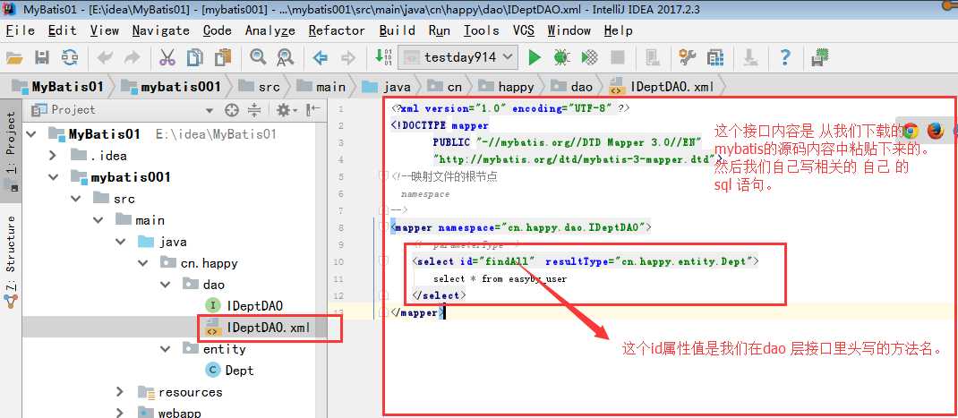Click the happy breadcrumb
This screenshot has height=418, width=958.
(x=507, y=87)
